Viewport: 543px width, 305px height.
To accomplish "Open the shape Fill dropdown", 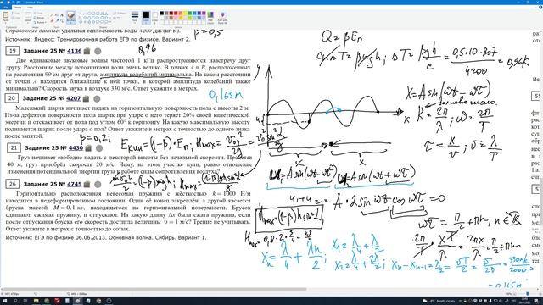I will pyautogui.click(x=118, y=18).
